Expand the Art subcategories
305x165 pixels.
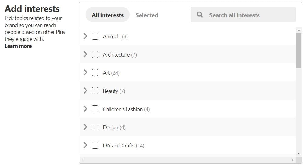point(85,73)
